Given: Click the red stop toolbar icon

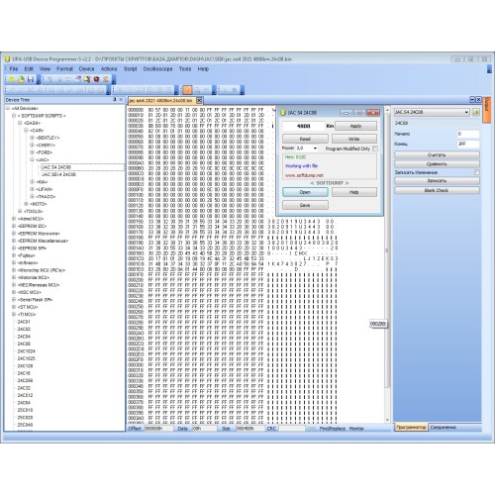Looking at the screenshot, I should coord(96,79).
